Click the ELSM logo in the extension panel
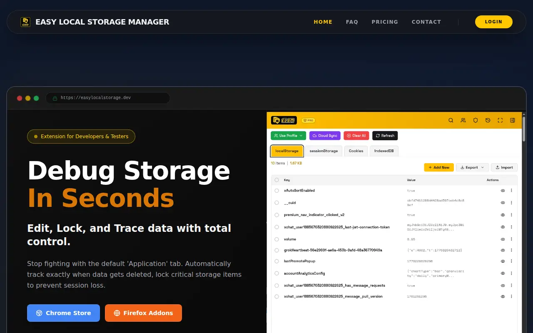 [x=284, y=120]
